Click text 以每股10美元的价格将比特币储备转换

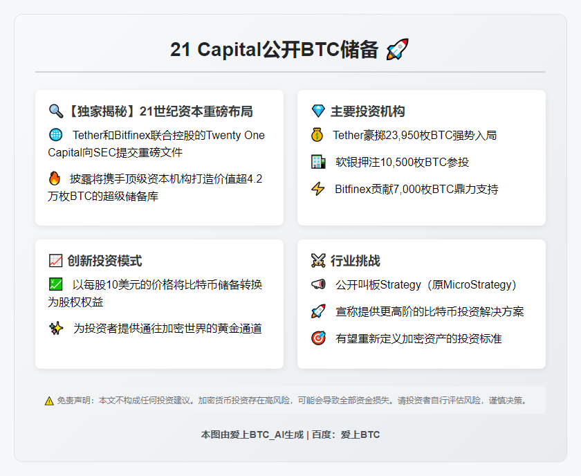(167, 285)
